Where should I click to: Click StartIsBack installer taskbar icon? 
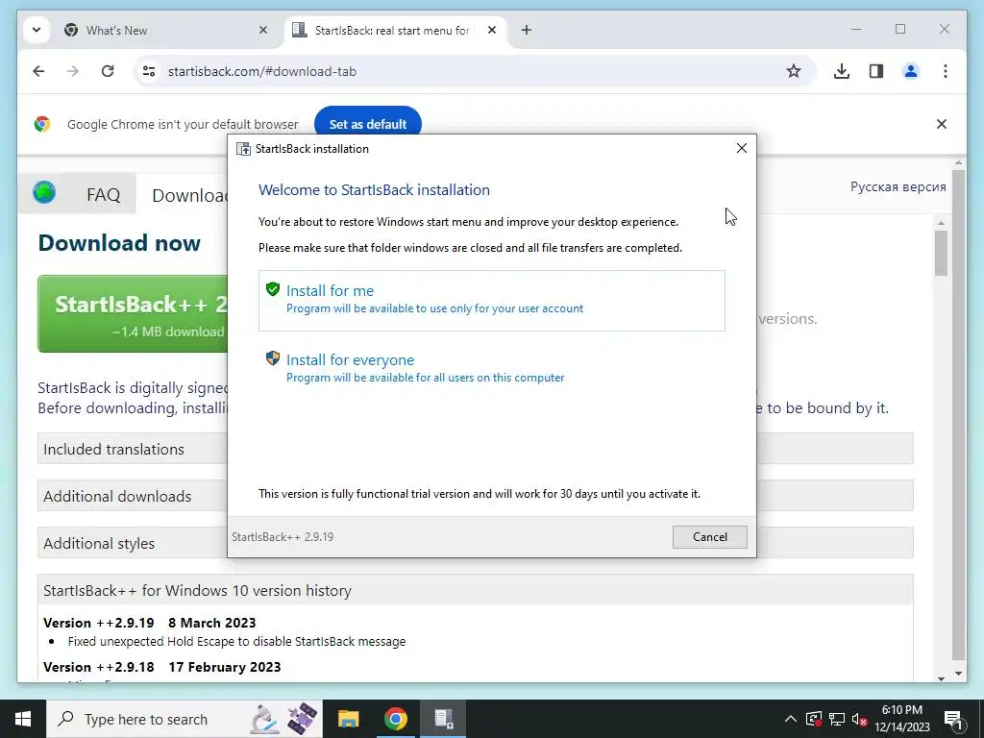(443, 719)
